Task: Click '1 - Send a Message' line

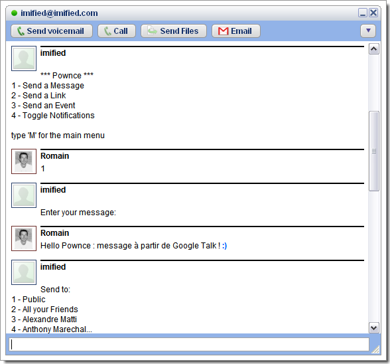Action: (48, 86)
